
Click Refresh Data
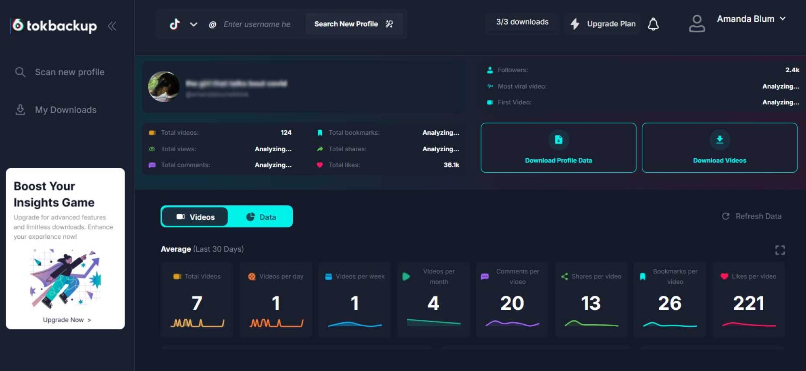click(x=752, y=216)
